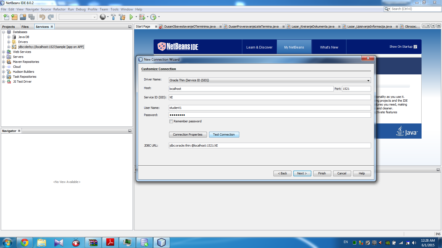
Task: Open the project configuration combo box
Action: pos(78,17)
